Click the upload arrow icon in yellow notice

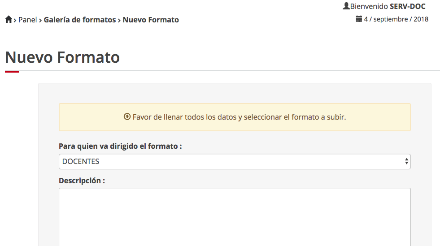coord(127,117)
